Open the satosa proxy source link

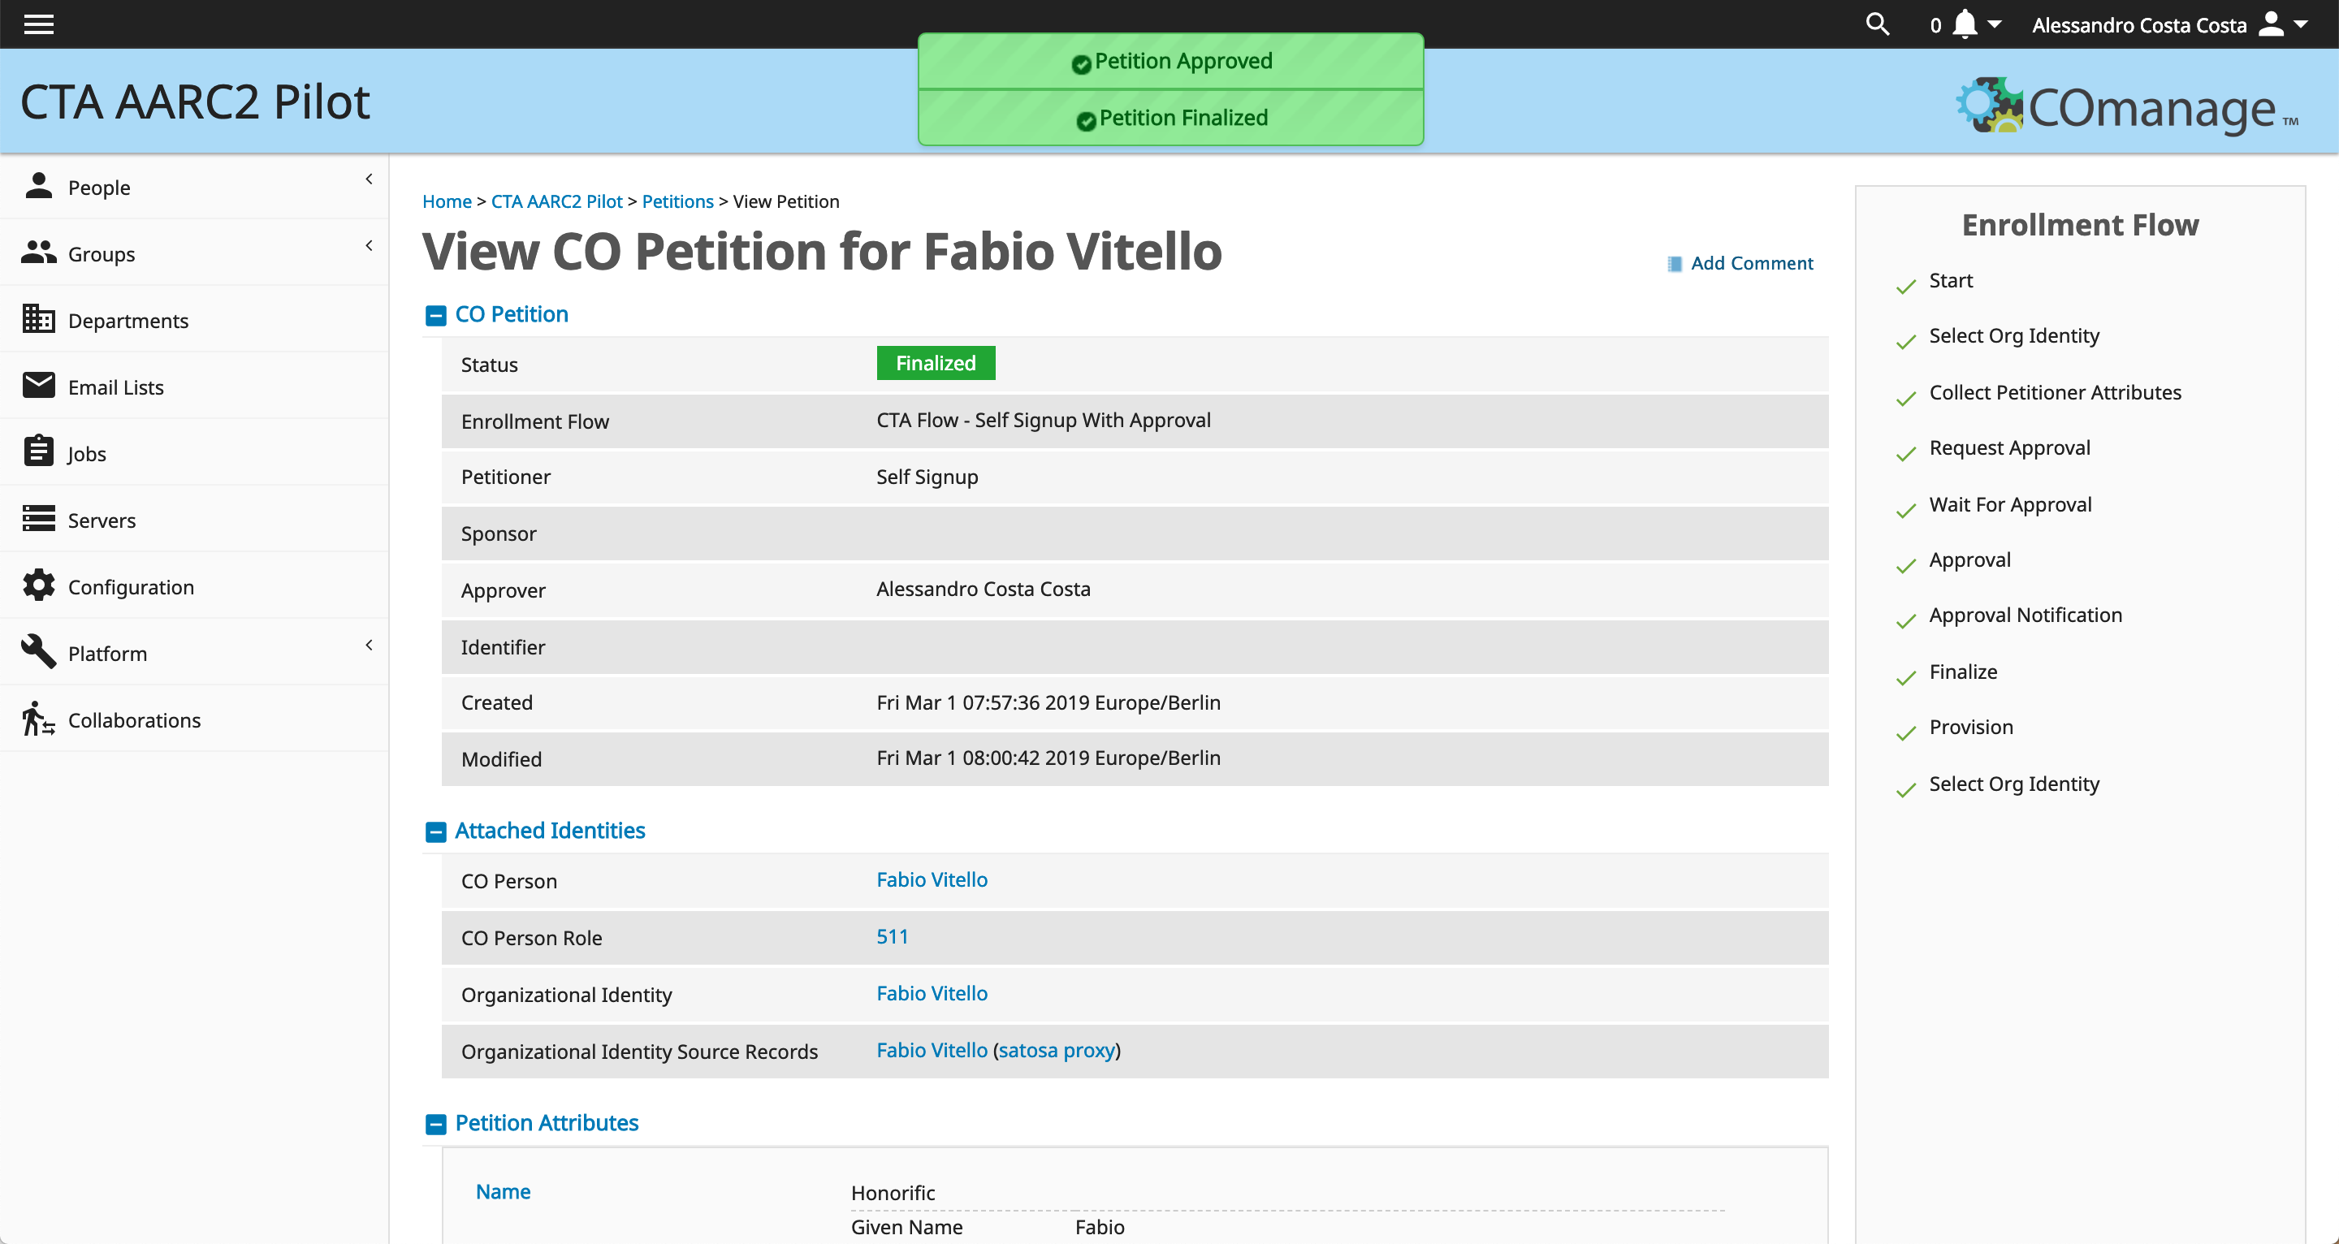click(x=1057, y=1051)
